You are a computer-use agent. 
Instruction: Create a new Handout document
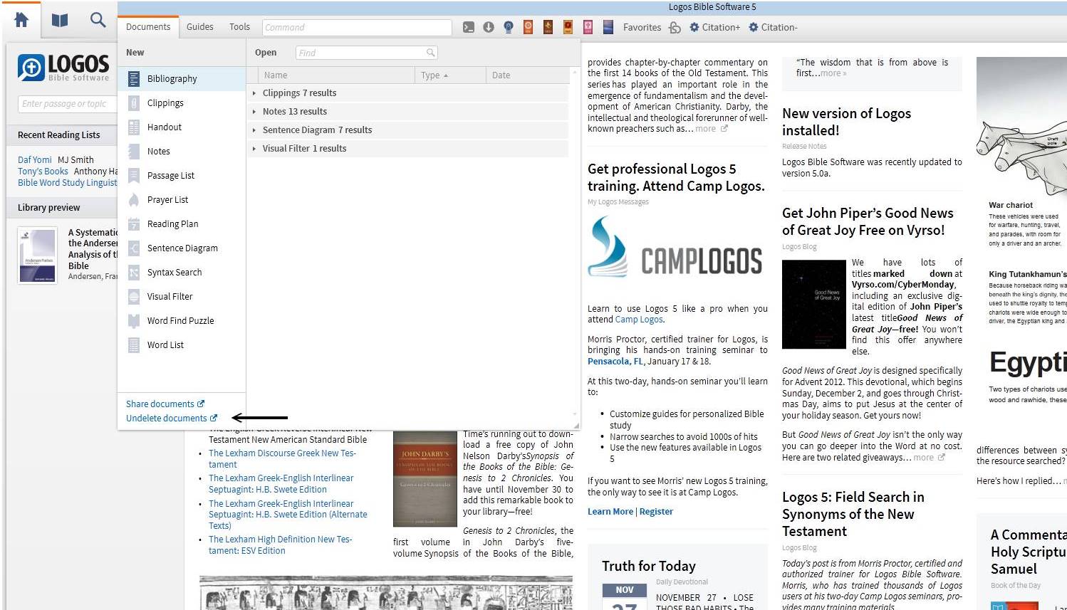(x=182, y=127)
